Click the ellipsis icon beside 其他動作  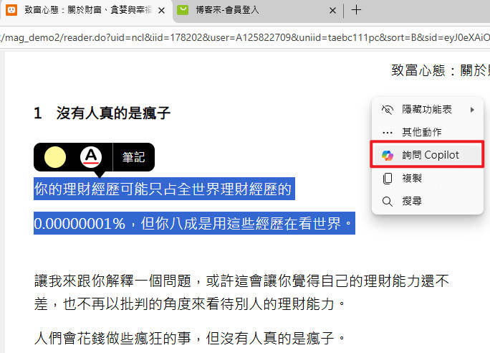click(x=388, y=132)
